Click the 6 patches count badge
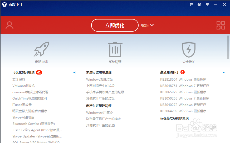The image size is (230, 143). [183, 72]
